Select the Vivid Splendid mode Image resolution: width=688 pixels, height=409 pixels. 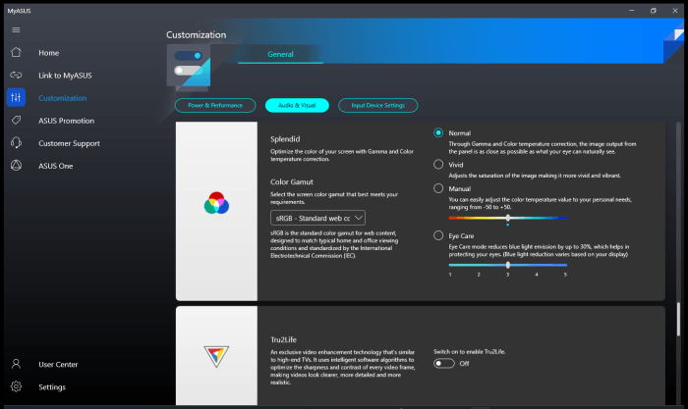click(x=438, y=164)
